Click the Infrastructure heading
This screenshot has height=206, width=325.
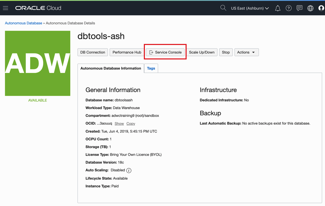(x=218, y=90)
